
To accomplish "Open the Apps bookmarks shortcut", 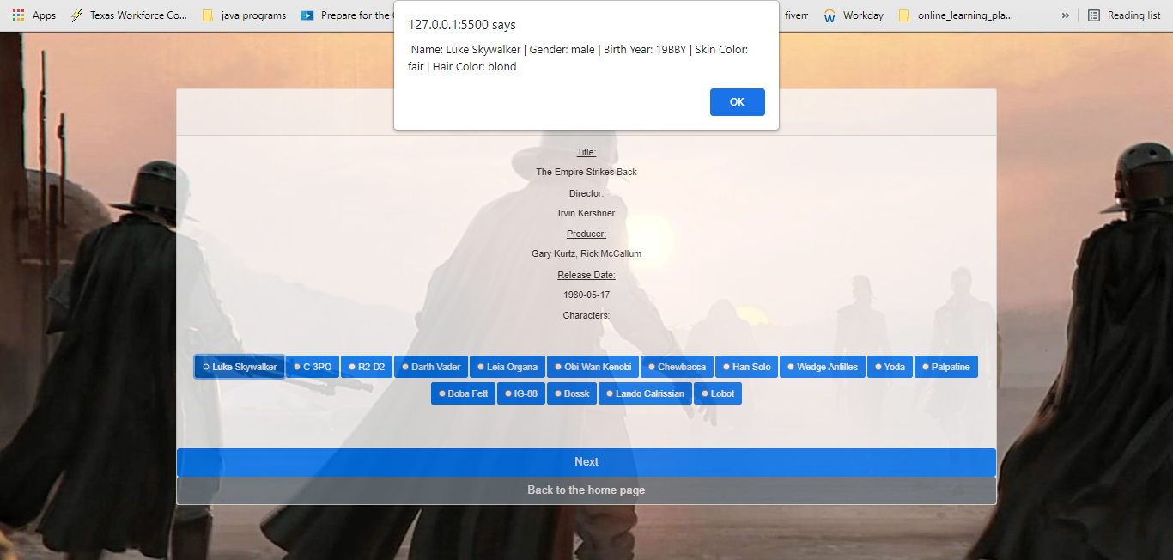I will point(34,15).
